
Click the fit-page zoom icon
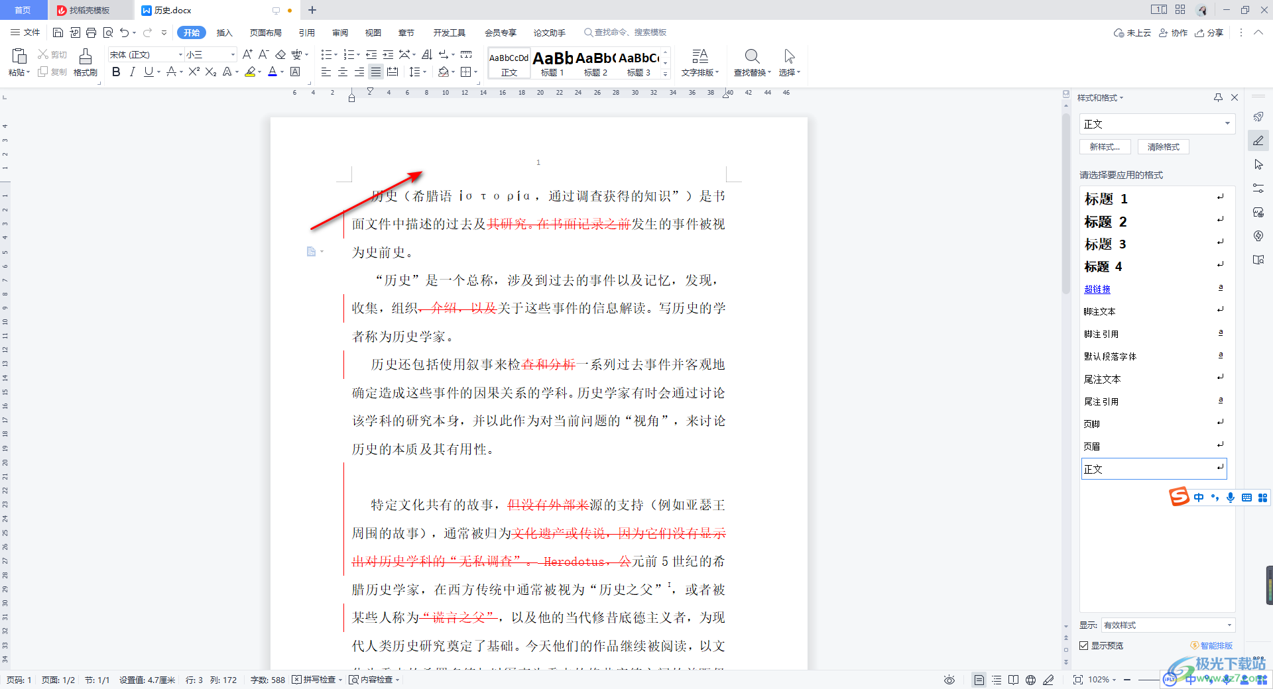coord(1078,680)
